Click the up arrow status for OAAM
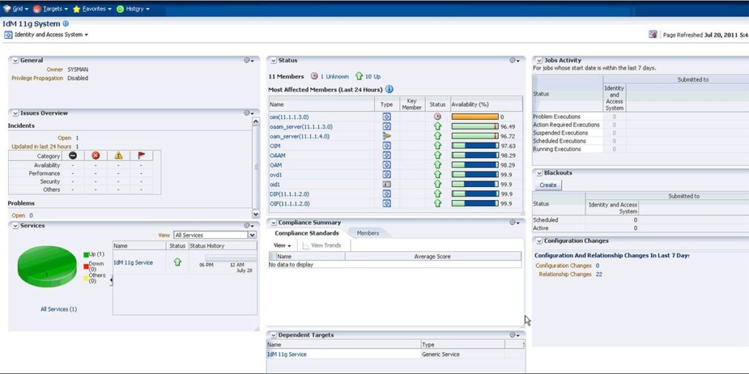Viewport: 749px width, 374px height. pyautogui.click(x=437, y=156)
